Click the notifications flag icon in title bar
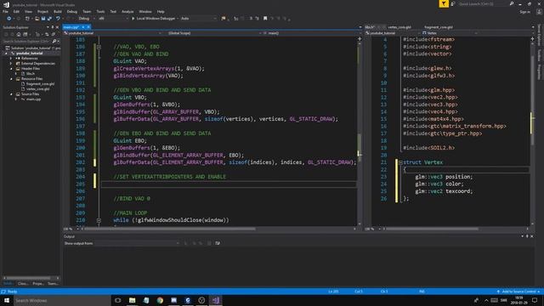The height and width of the screenshot is (306, 544). point(444,3)
